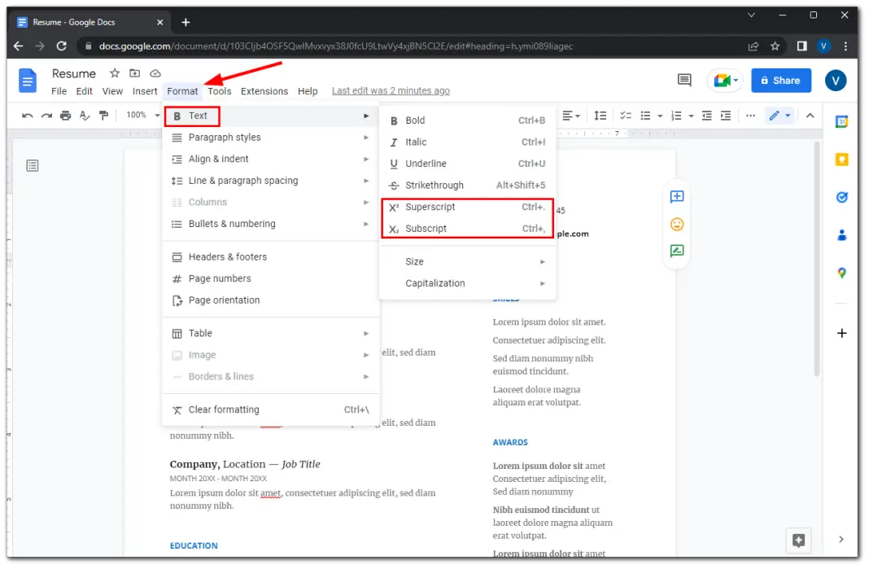Click the emoji reaction icon beside the document
The image size is (869, 569).
677,223
